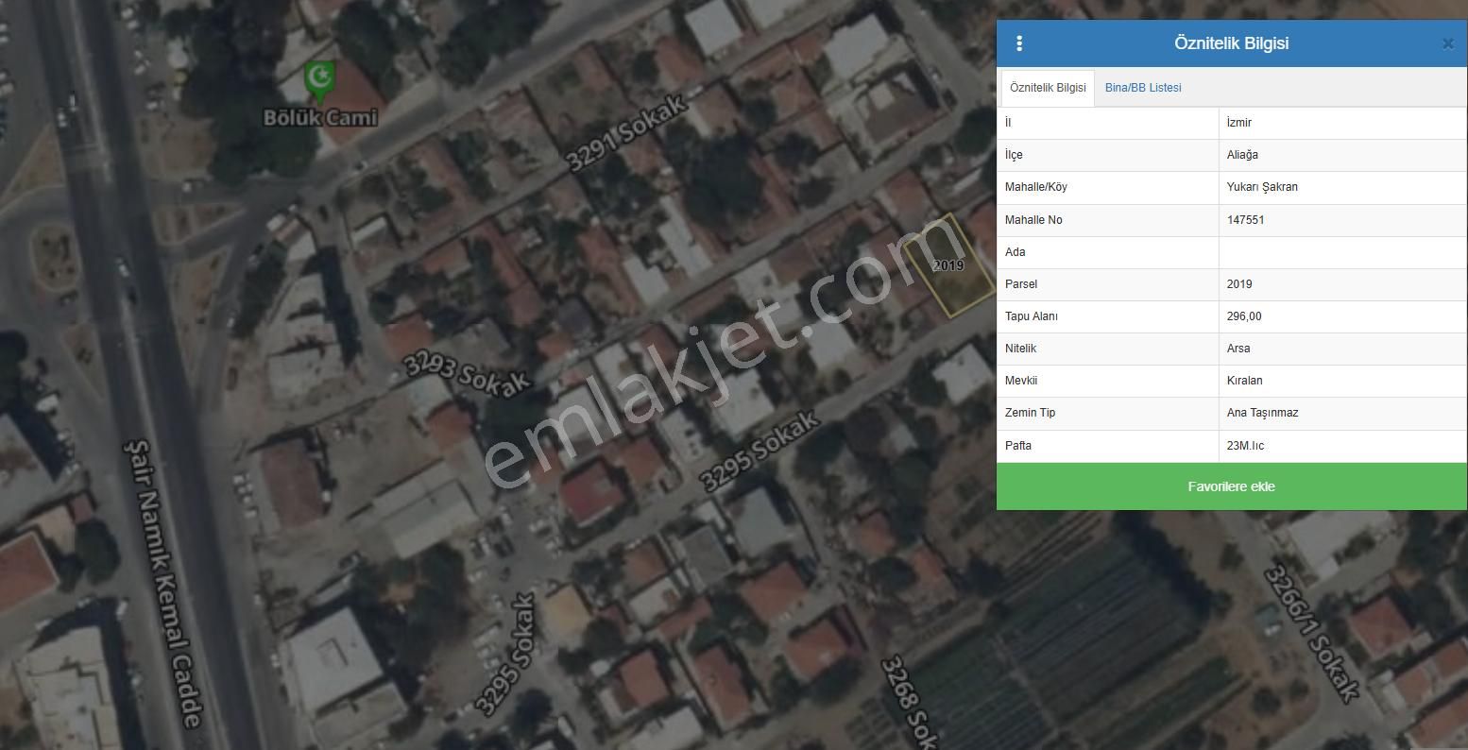The height and width of the screenshot is (750, 1468).
Task: Click the 3293 Sokak street label
Action: [x=467, y=374]
